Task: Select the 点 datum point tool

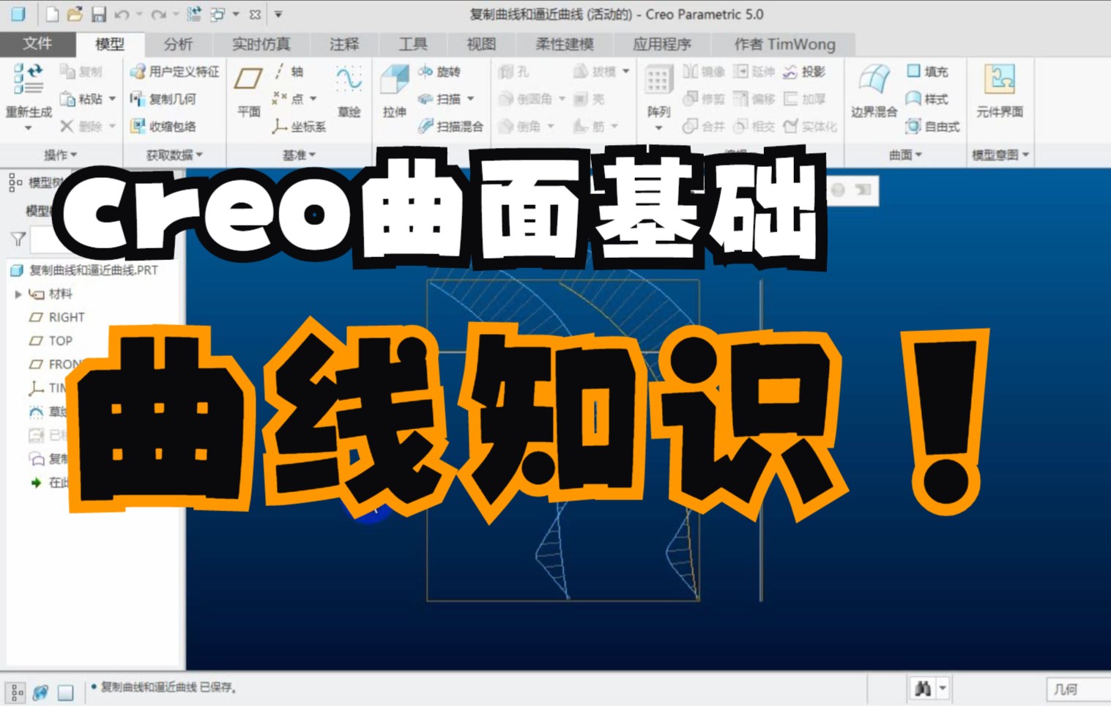Action: click(x=287, y=99)
